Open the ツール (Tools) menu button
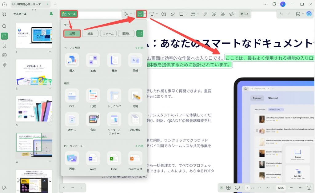 [x=69, y=14]
